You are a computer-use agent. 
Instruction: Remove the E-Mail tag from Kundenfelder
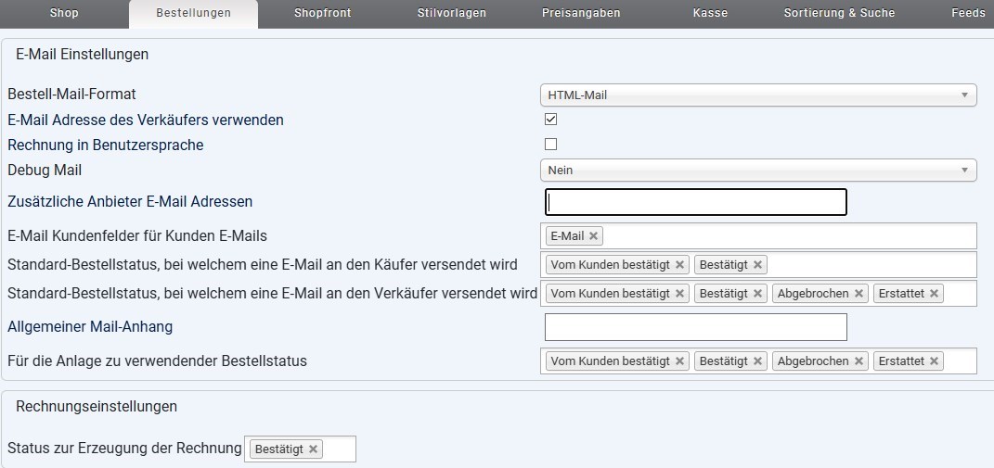594,236
